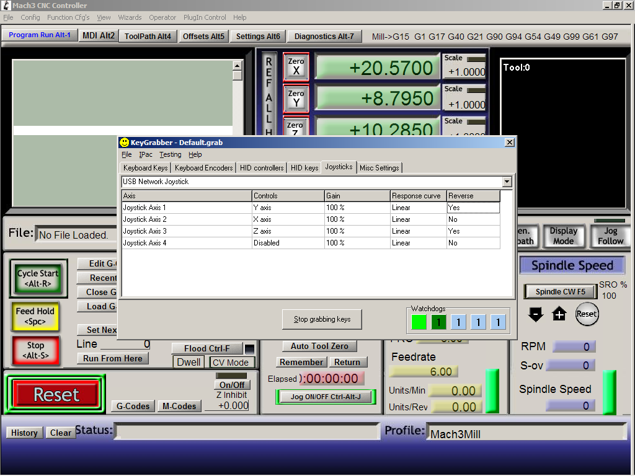Switch to HID keys tab
Image resolution: width=635 pixels, height=476 pixels.
point(304,168)
